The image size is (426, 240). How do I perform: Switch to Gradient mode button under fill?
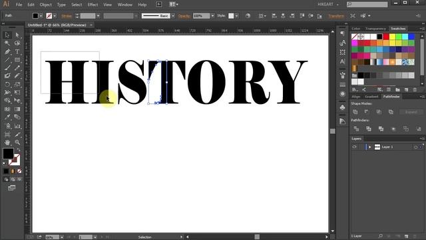tap(13, 171)
